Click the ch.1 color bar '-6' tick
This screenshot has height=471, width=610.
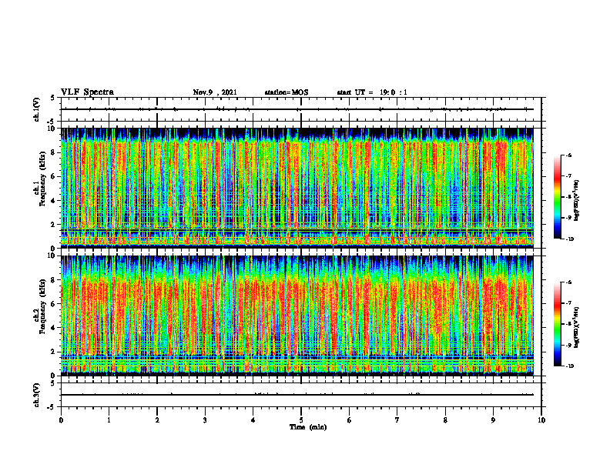click(x=568, y=155)
